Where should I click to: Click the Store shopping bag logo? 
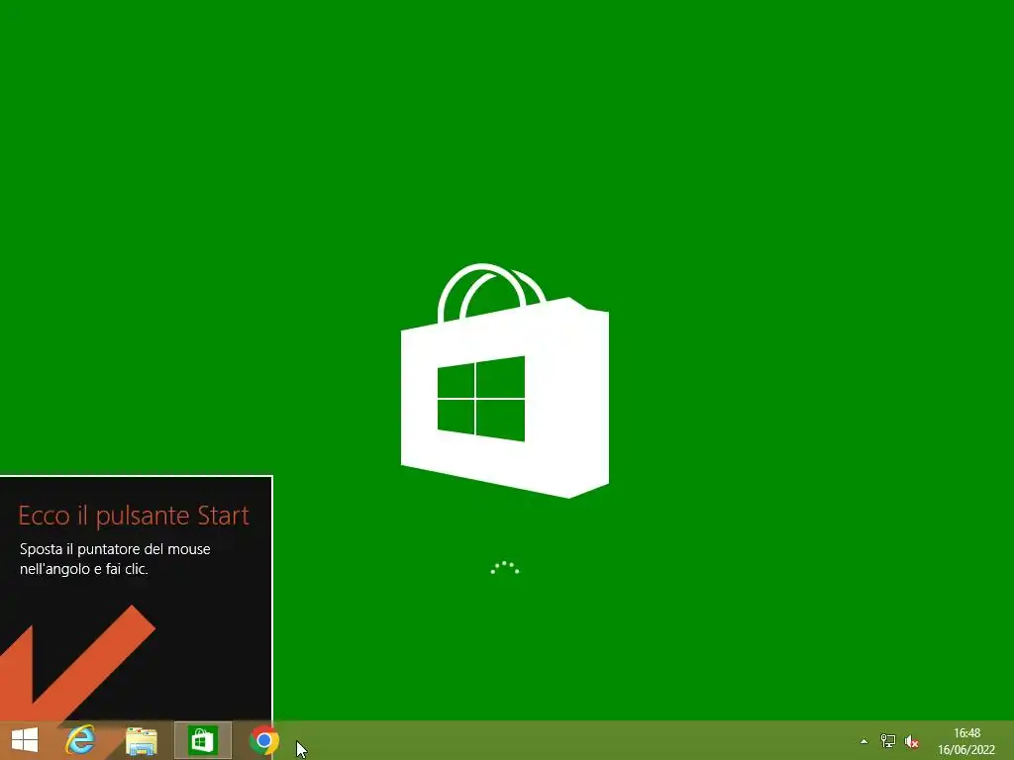pos(504,381)
